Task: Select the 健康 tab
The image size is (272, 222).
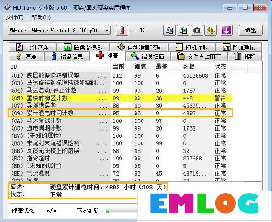Action: 108,56
